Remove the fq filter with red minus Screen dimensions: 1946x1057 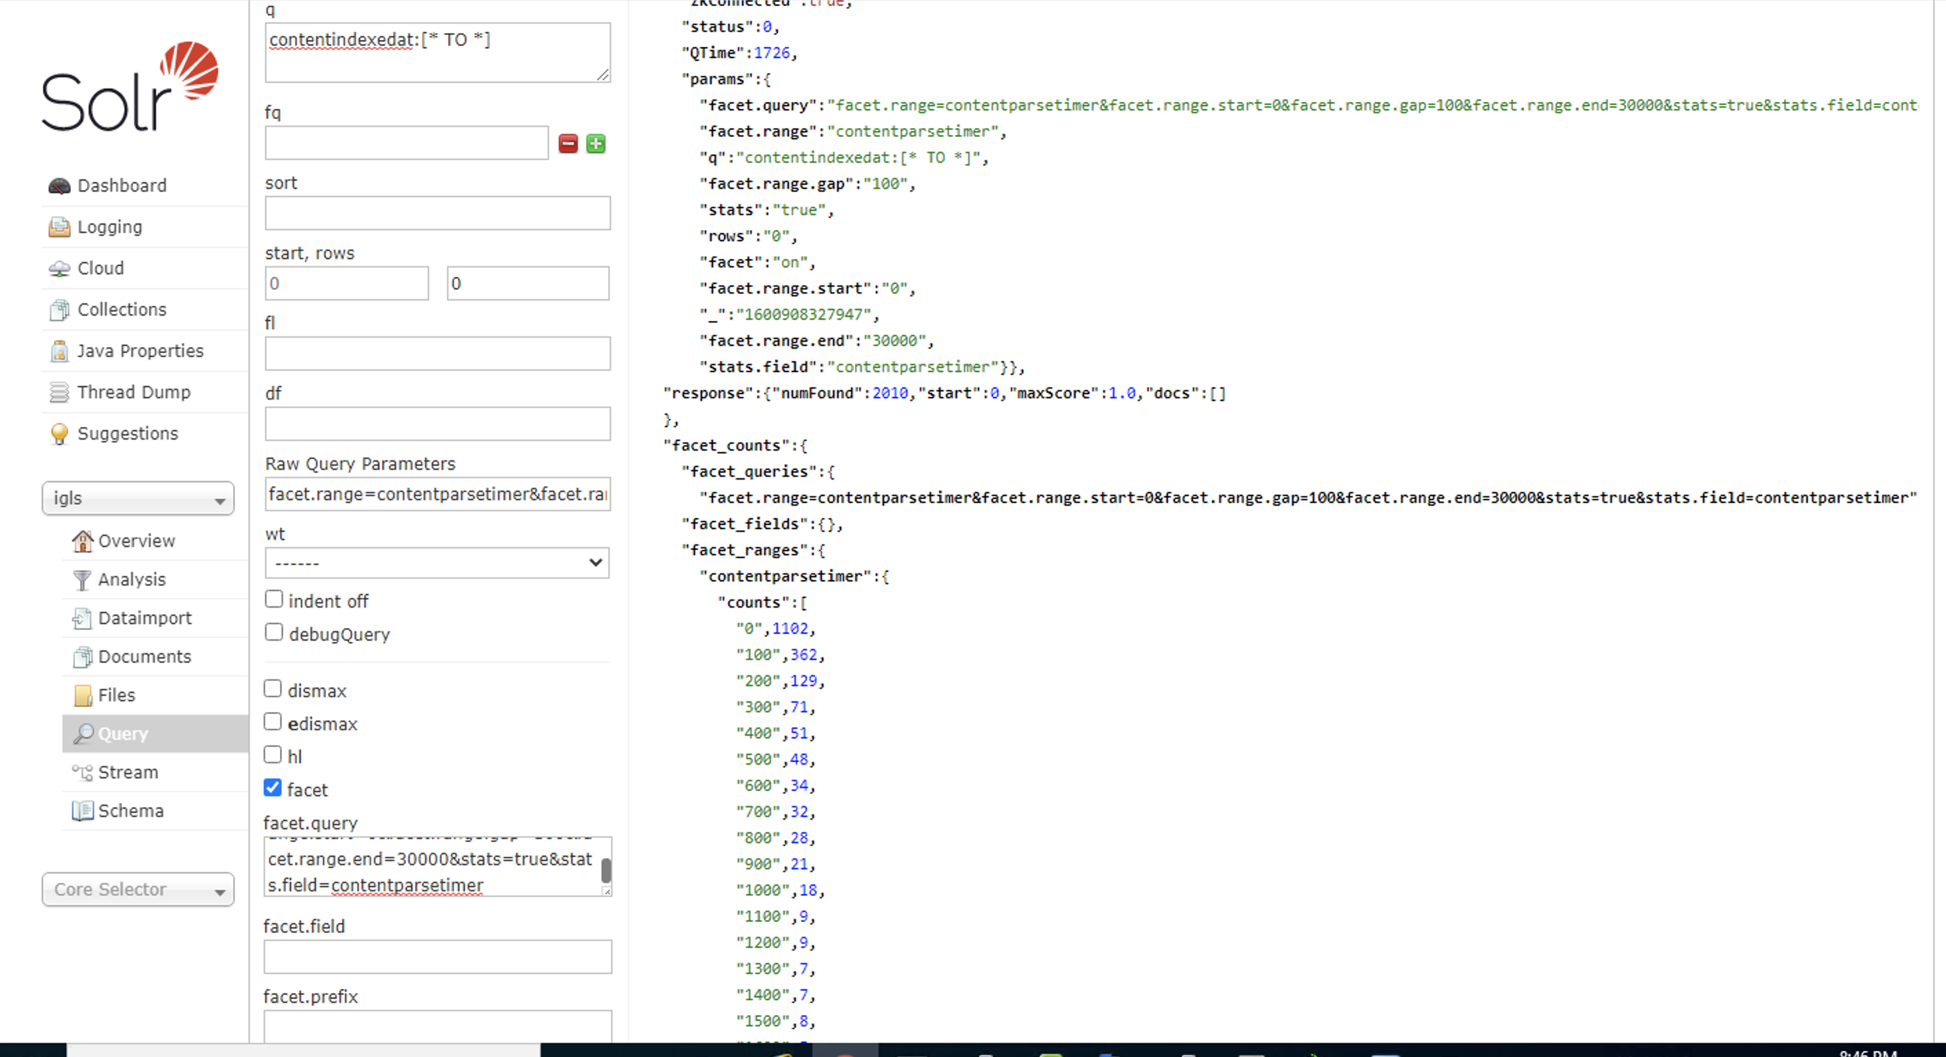pos(568,143)
